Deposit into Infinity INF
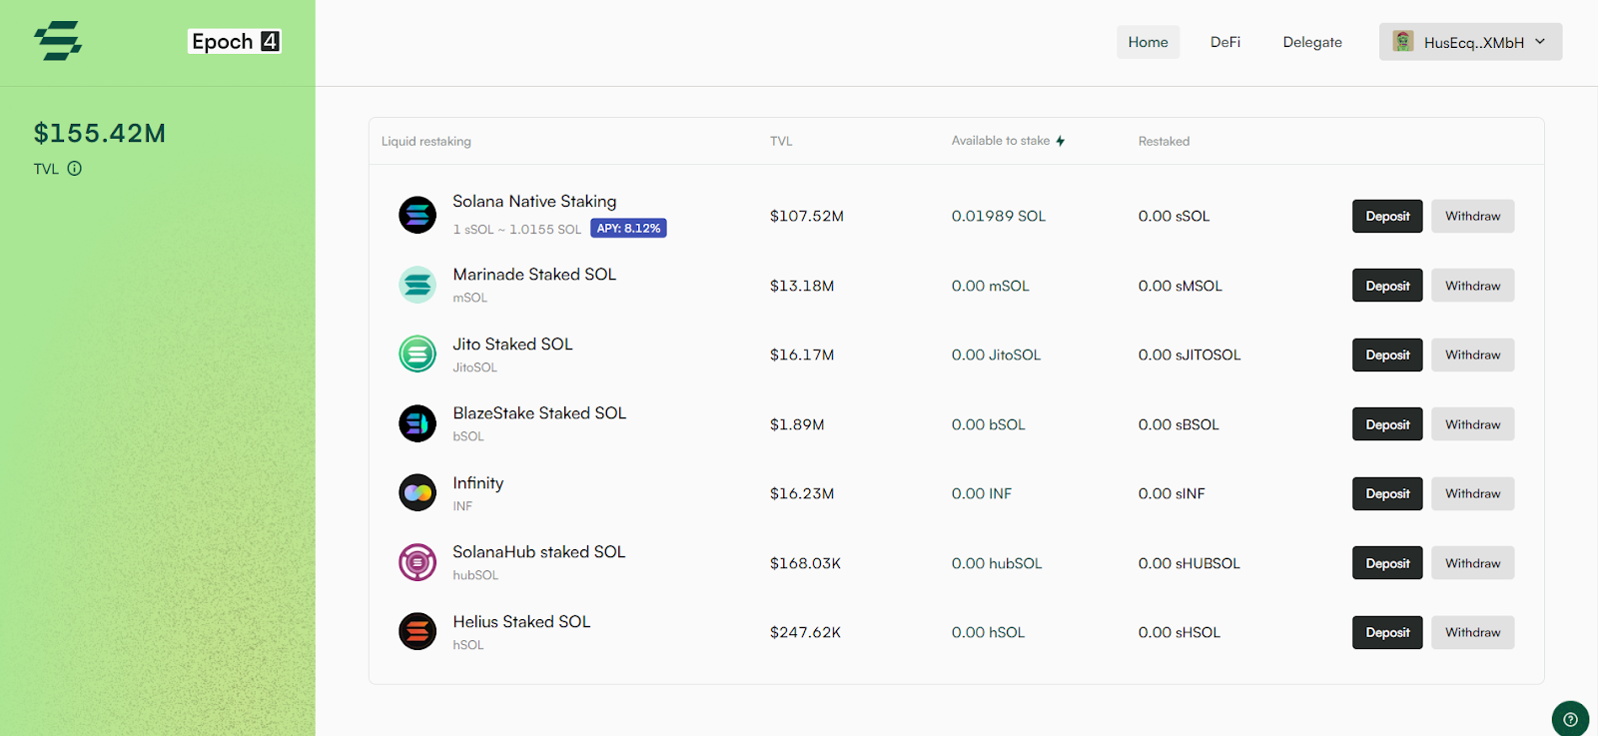1598x736 pixels. (x=1387, y=493)
